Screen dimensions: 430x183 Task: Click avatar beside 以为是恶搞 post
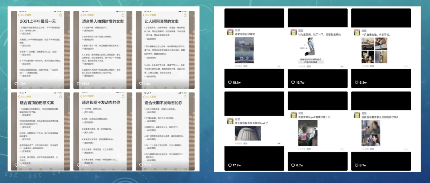point(293,32)
